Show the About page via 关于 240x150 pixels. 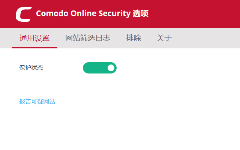coord(164,38)
